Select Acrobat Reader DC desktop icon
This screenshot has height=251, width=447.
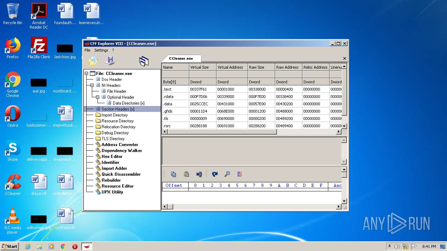click(x=39, y=16)
